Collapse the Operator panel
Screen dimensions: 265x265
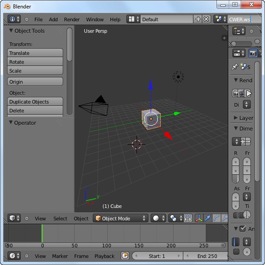11,123
